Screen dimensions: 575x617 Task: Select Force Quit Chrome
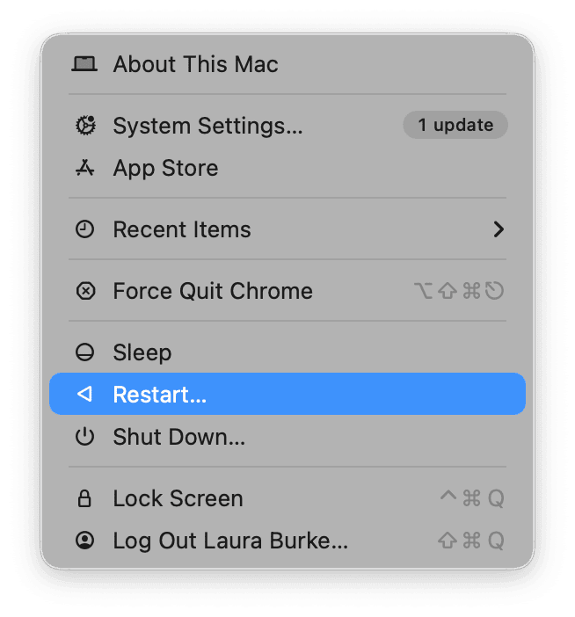[213, 291]
